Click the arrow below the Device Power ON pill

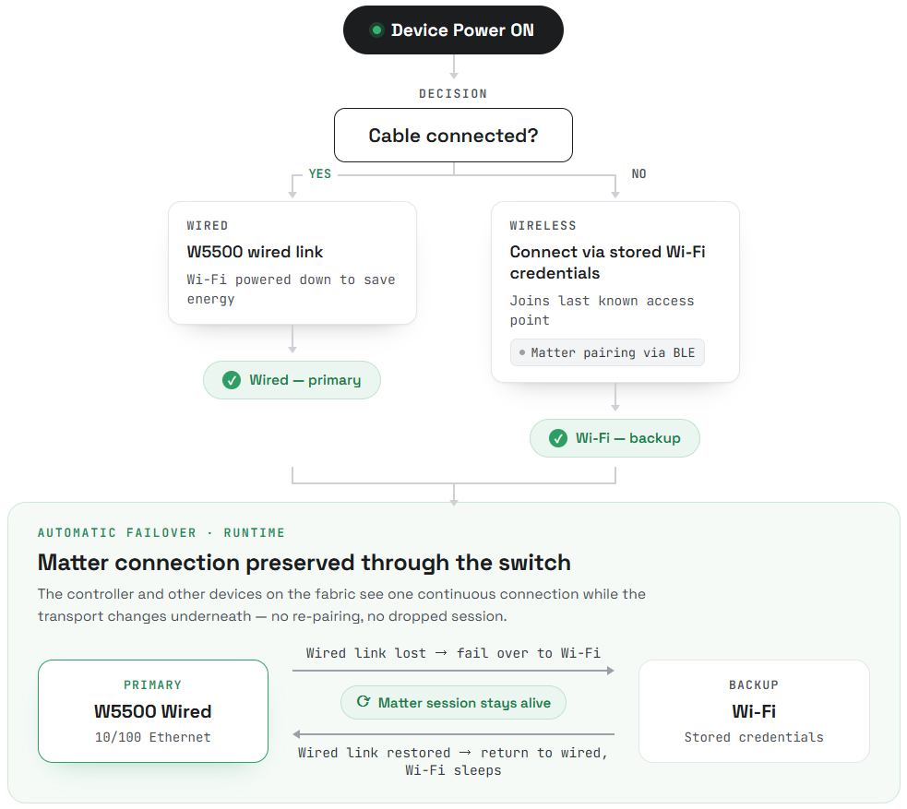pyautogui.click(x=454, y=66)
